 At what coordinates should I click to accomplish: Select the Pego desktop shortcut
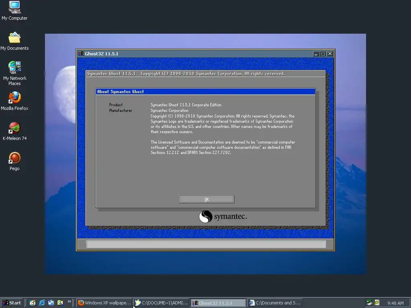14,161
